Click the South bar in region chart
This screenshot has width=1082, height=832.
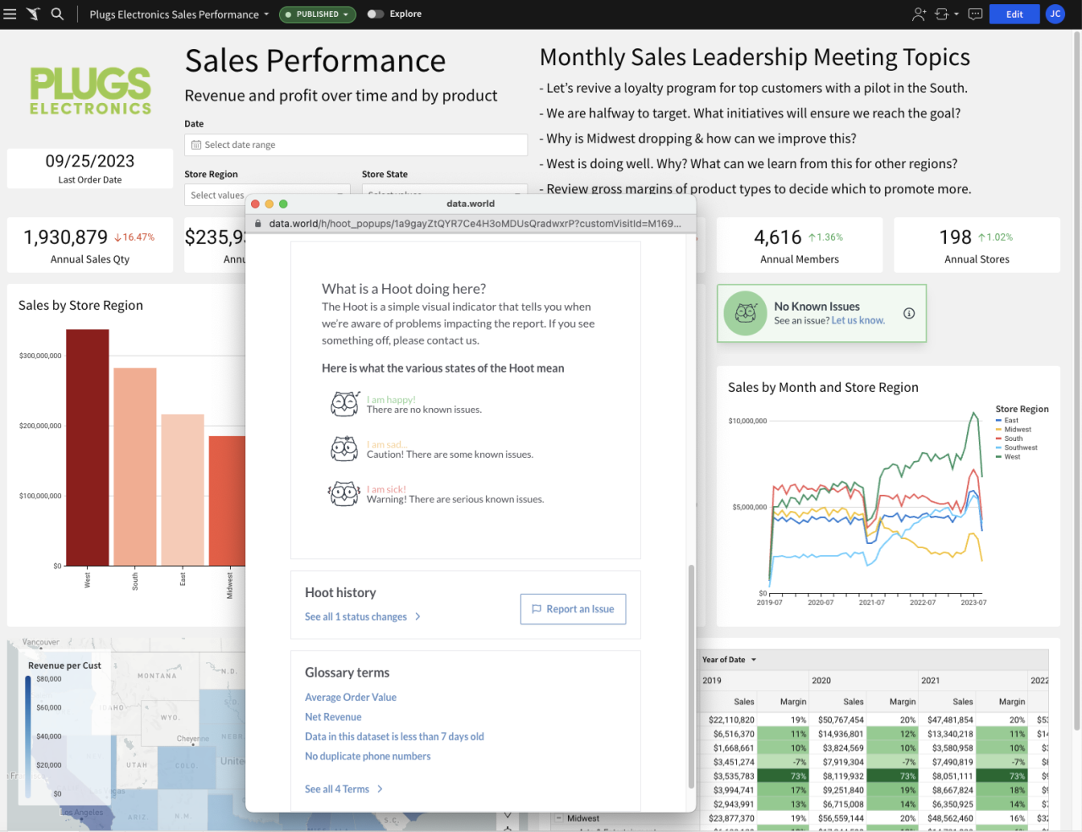[135, 467]
